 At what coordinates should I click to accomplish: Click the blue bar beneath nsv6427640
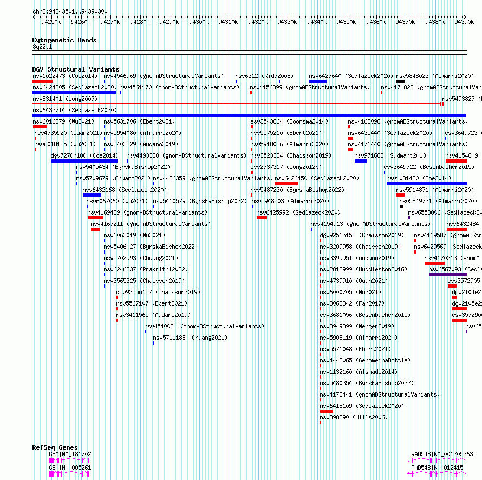[318, 81]
